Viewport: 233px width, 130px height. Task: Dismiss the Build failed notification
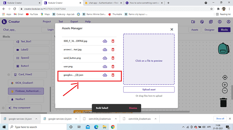pos(133,108)
